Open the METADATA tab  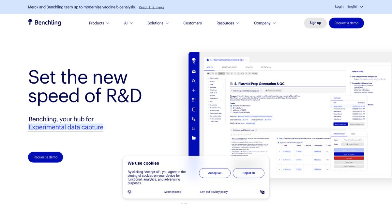click(x=266, y=67)
